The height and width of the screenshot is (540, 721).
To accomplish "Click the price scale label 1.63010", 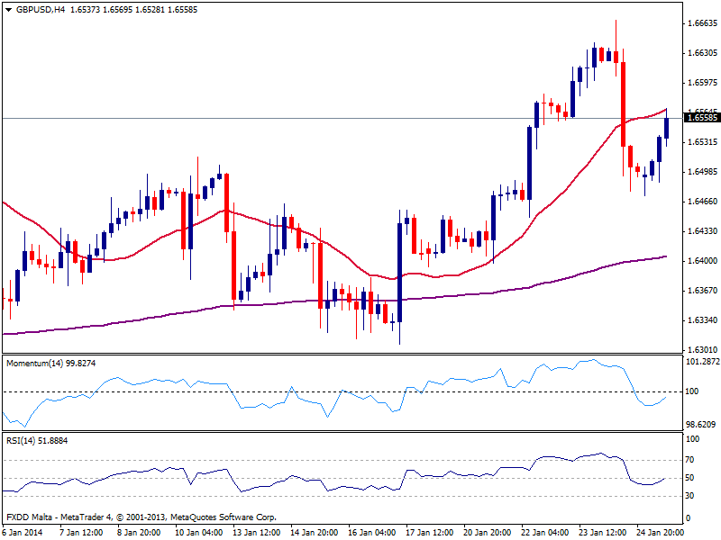I will click(702, 350).
